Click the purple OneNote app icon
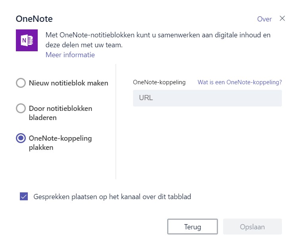This screenshot has height=248, width=297. pos(27,40)
